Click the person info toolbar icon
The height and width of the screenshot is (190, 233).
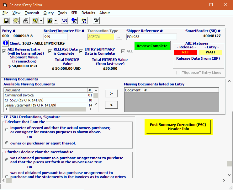(x=74, y=21)
